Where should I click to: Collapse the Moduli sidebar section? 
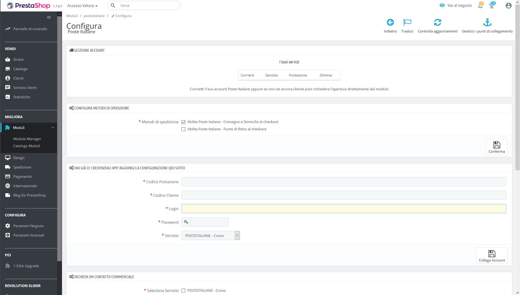(53, 128)
